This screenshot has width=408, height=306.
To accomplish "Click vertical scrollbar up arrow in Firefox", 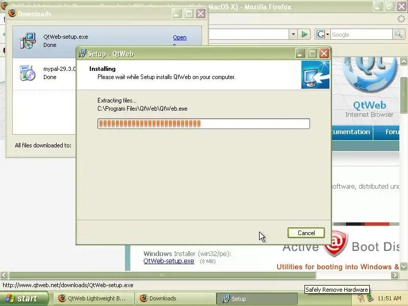I will point(403,61).
